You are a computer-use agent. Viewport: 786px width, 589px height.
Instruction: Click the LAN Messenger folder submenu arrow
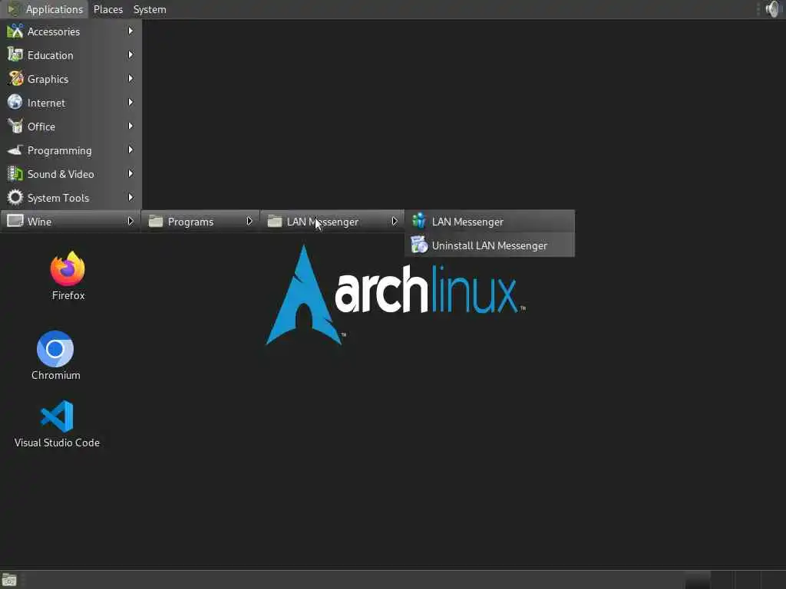(x=395, y=221)
